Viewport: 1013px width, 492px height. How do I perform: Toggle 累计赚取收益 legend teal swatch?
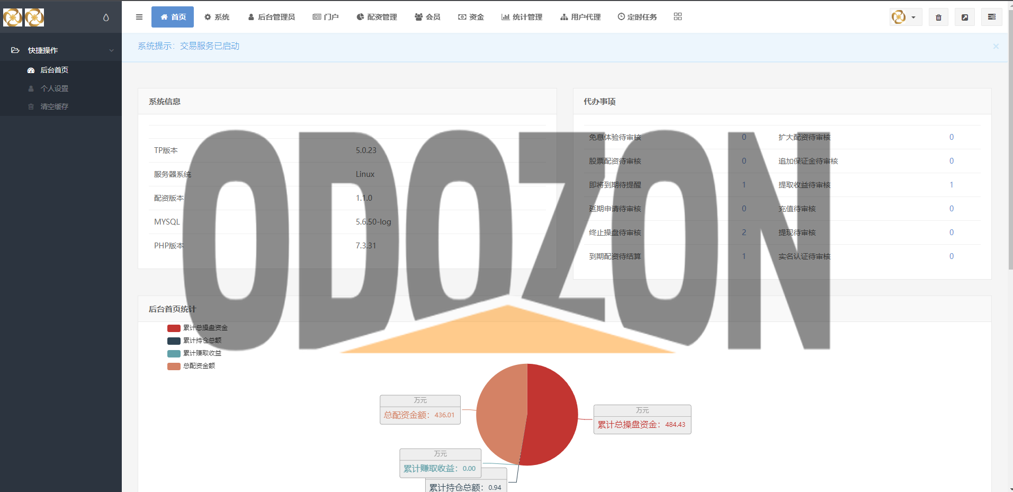pos(174,354)
